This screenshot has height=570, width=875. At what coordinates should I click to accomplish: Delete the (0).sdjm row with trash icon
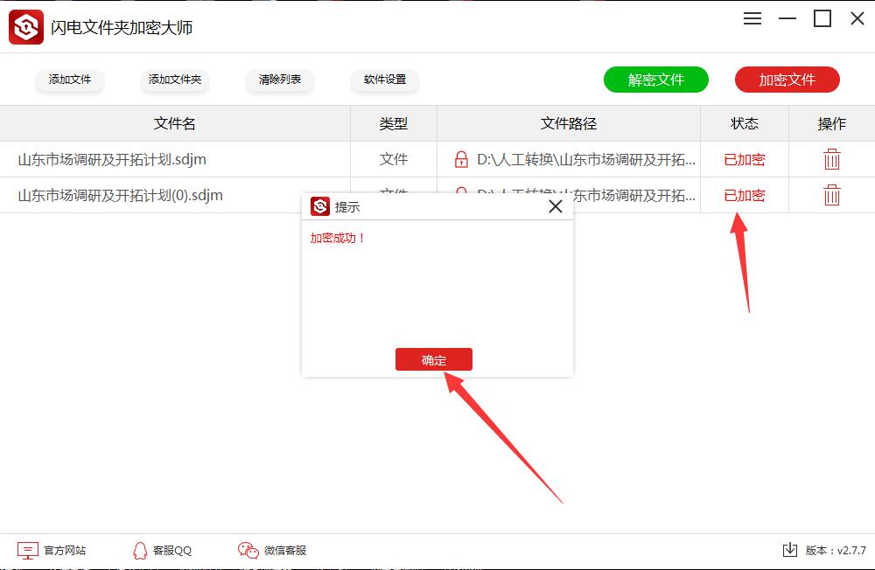[x=831, y=195]
